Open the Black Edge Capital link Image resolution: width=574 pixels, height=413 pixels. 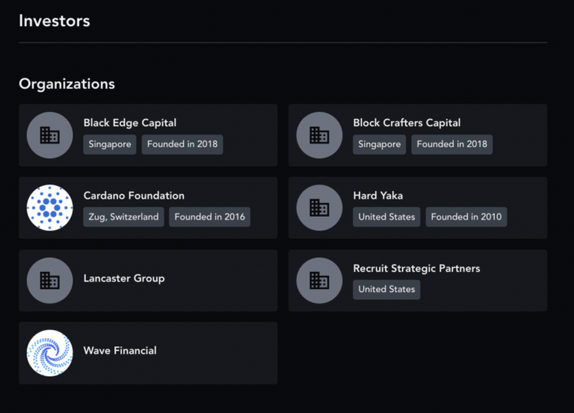(x=130, y=123)
